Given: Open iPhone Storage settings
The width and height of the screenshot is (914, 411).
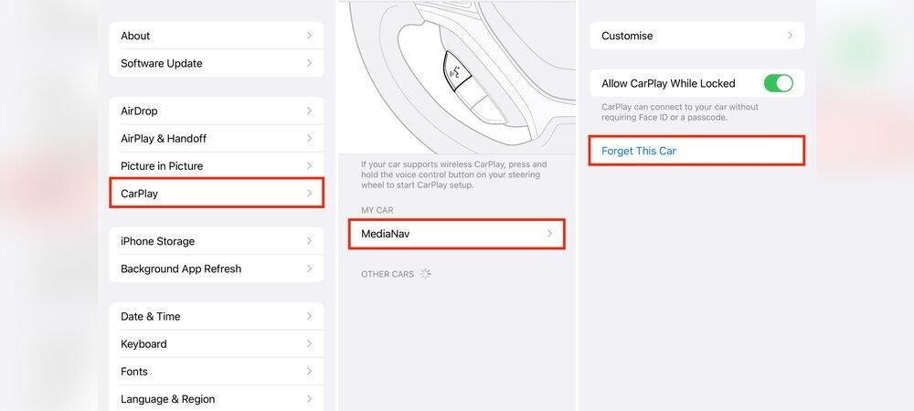Looking at the screenshot, I should (217, 241).
